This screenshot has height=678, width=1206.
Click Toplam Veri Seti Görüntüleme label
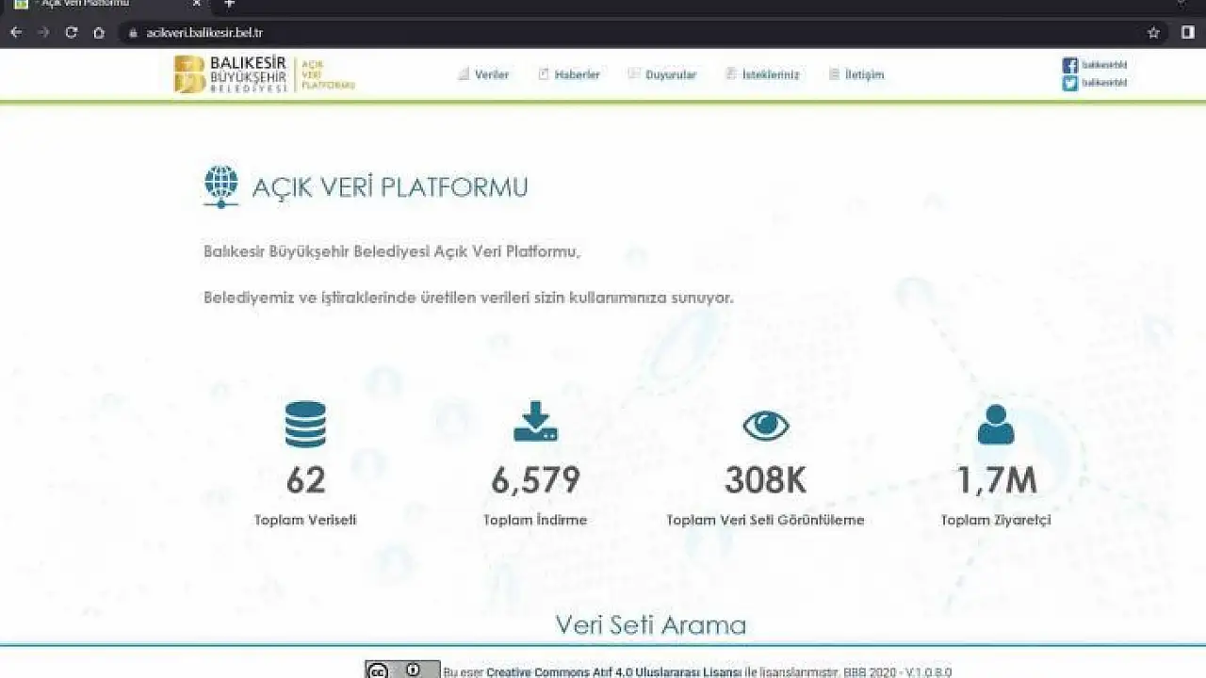click(765, 520)
